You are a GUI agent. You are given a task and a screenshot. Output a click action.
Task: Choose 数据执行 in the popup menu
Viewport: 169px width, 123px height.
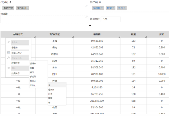coord(20,73)
